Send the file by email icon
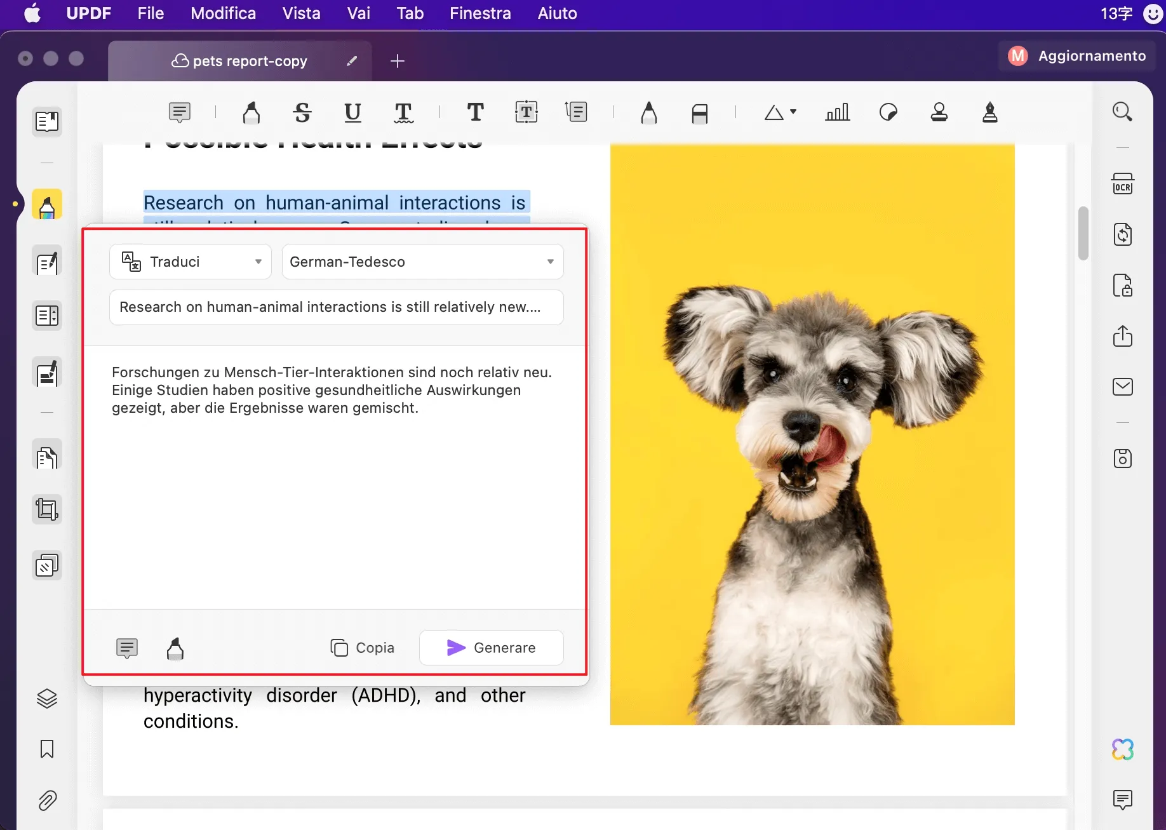The width and height of the screenshot is (1166, 830). pos(1122,387)
